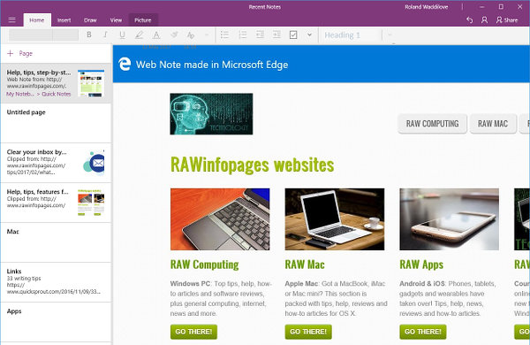Screen dimensions: 530x345
Task: Share this notebook
Action: pos(507,20)
